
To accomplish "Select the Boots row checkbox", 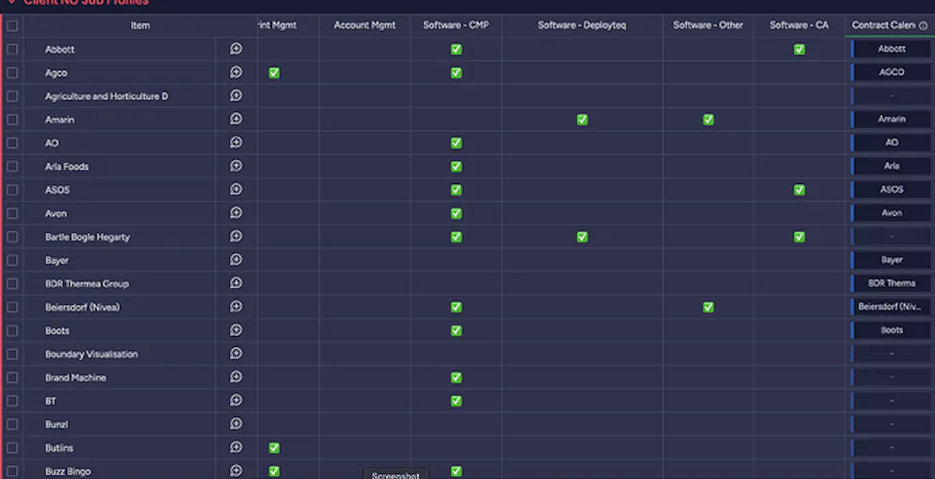I will [x=12, y=330].
